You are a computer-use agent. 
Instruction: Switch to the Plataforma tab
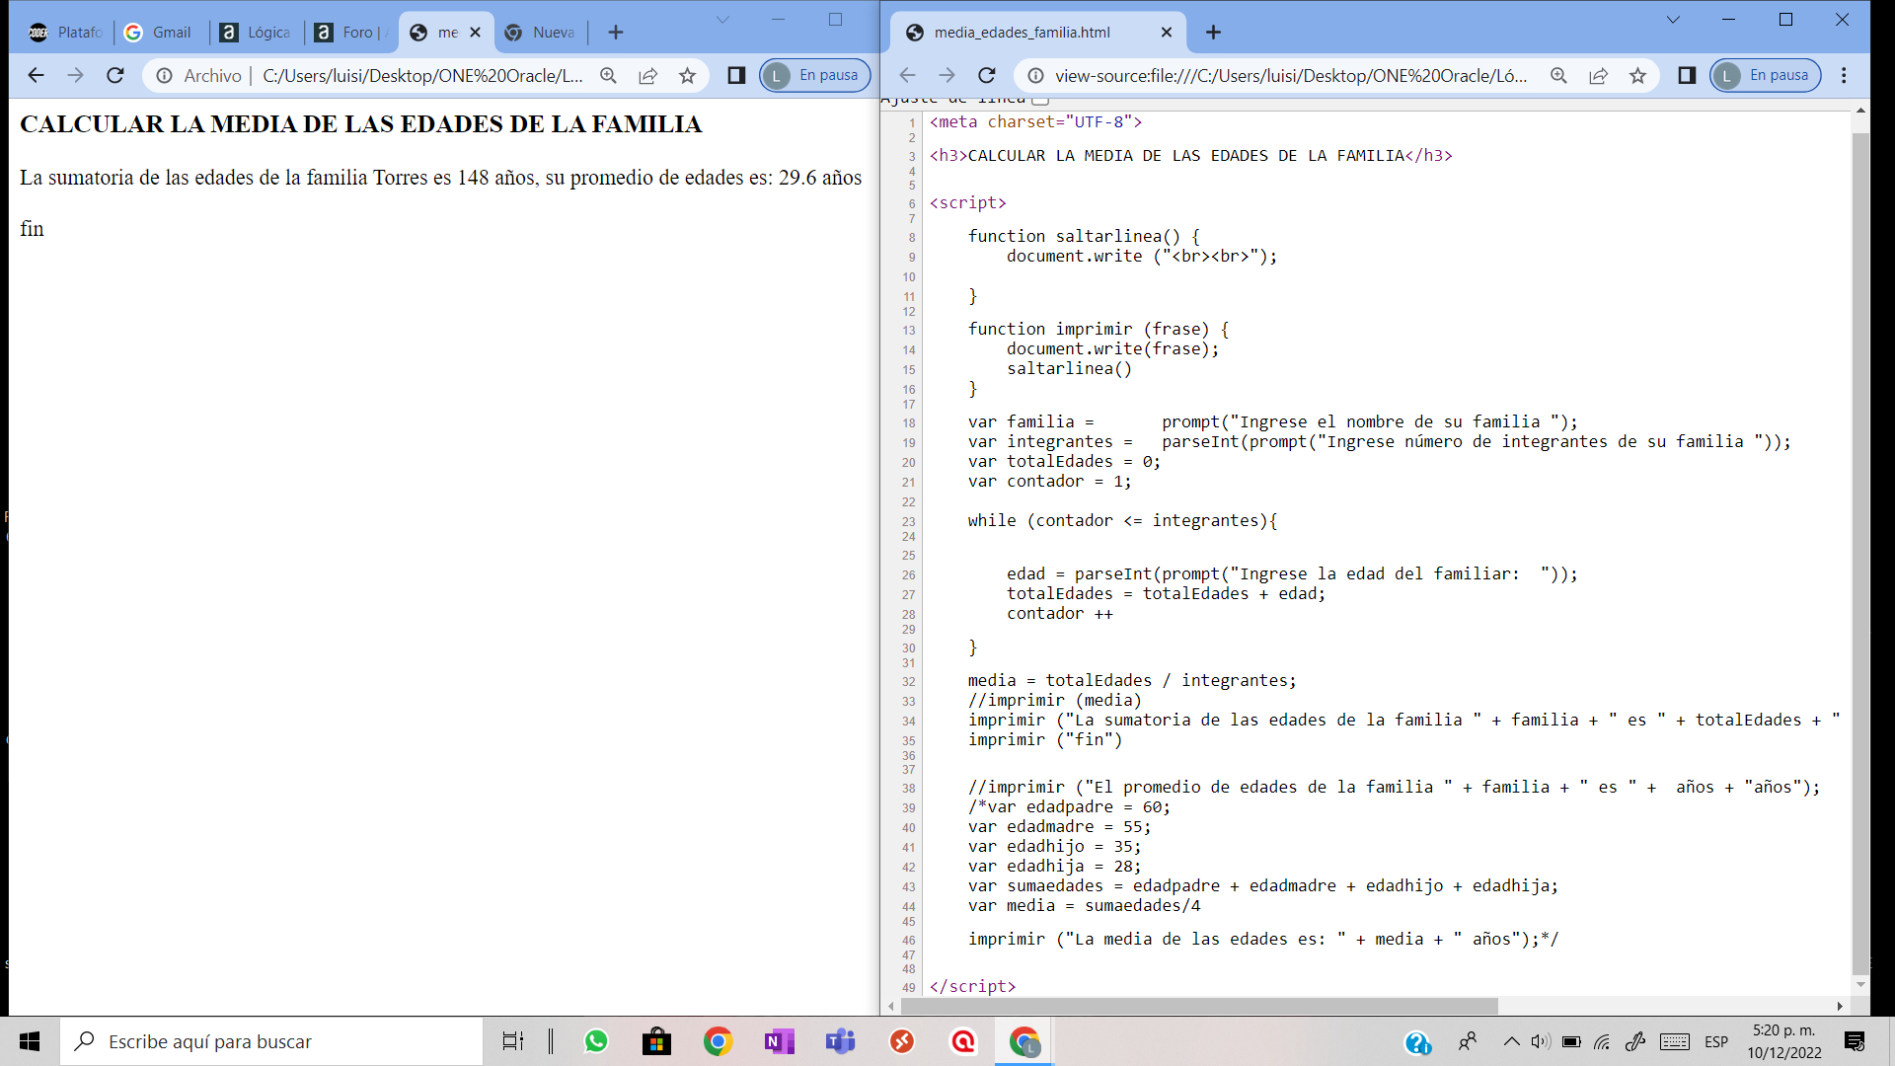(x=65, y=33)
